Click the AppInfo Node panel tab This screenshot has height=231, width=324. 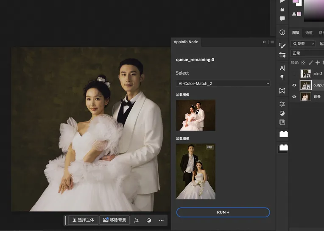pyautogui.click(x=186, y=42)
